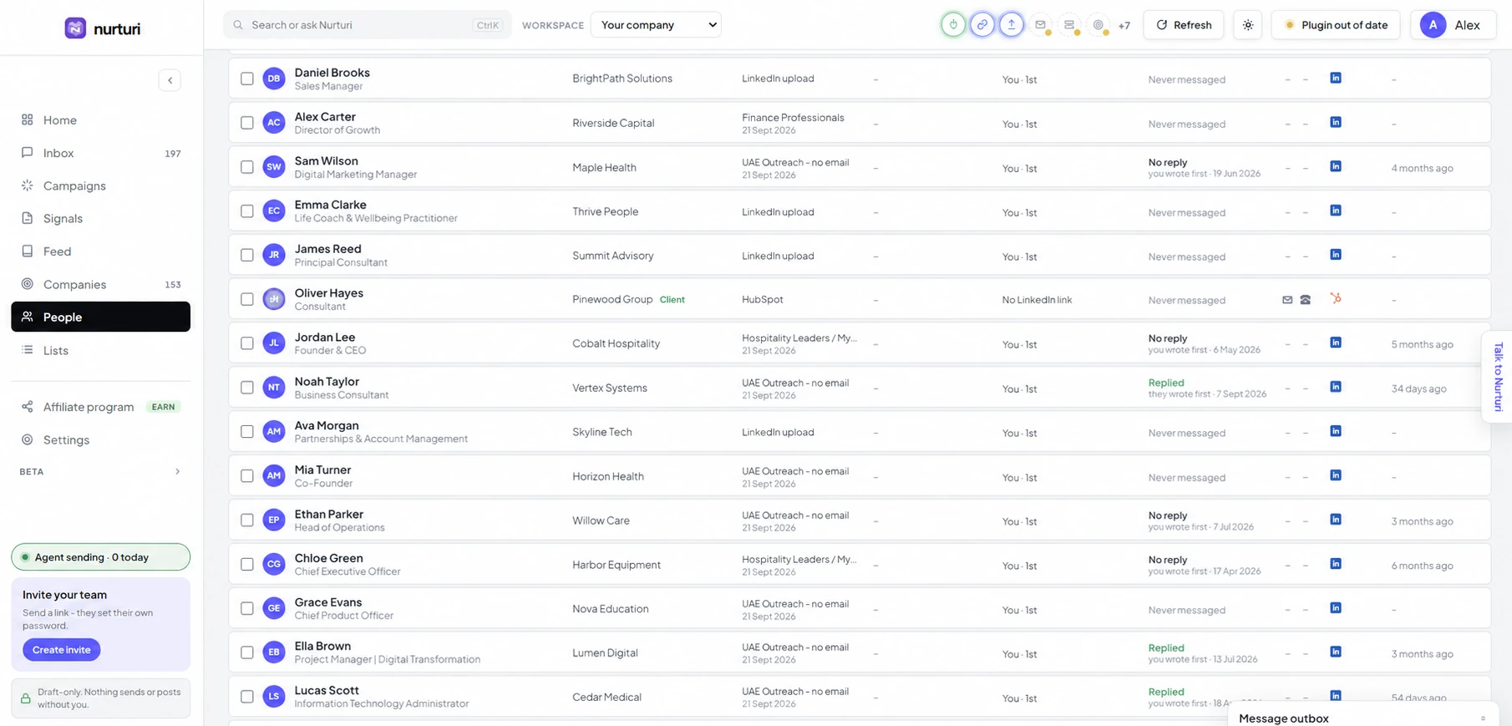Click the email icon in Oliver Hayes' row
Image resolution: width=1512 pixels, height=726 pixels.
1287,300
